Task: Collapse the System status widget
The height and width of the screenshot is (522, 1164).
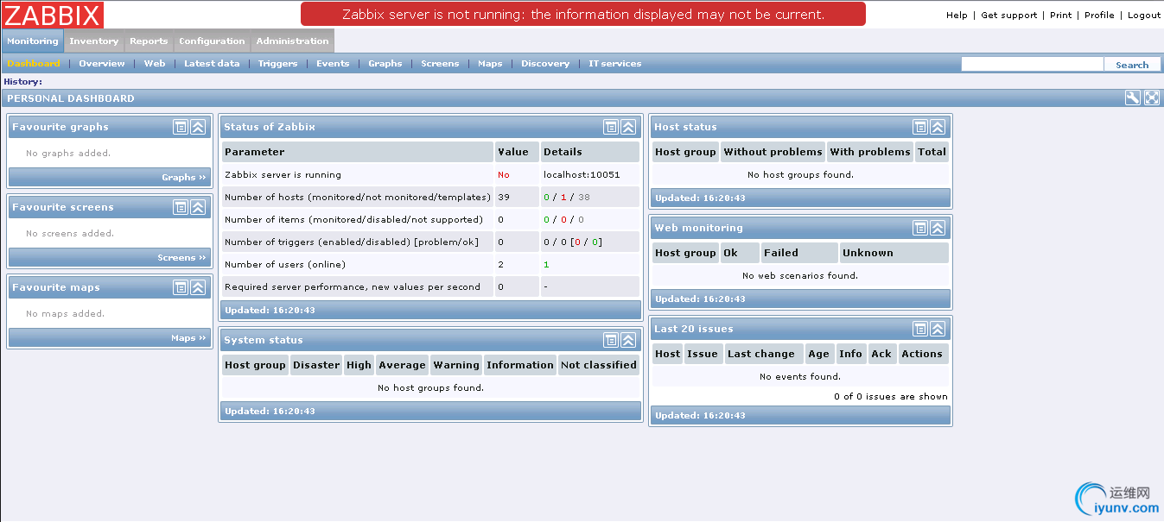Action: 628,340
